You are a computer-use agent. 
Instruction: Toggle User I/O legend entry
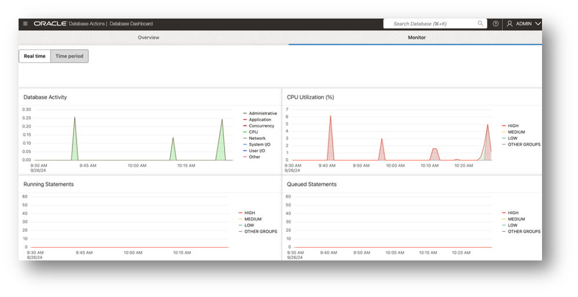pyautogui.click(x=254, y=151)
